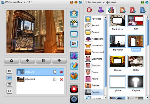Open the video file source icon
The height and width of the screenshot is (104, 150).
point(74,23)
